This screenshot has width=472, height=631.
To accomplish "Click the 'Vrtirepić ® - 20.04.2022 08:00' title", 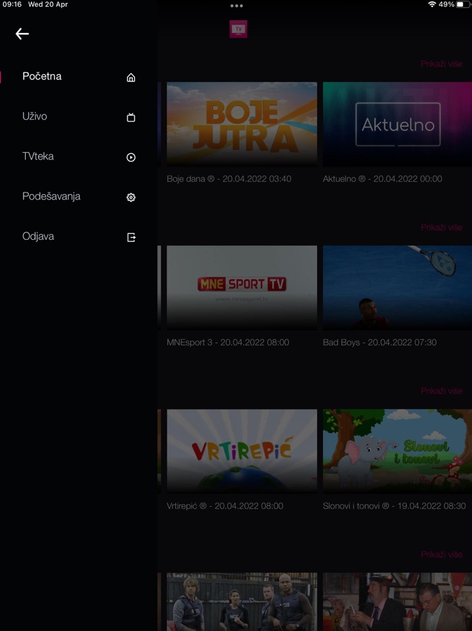I will (x=225, y=506).
